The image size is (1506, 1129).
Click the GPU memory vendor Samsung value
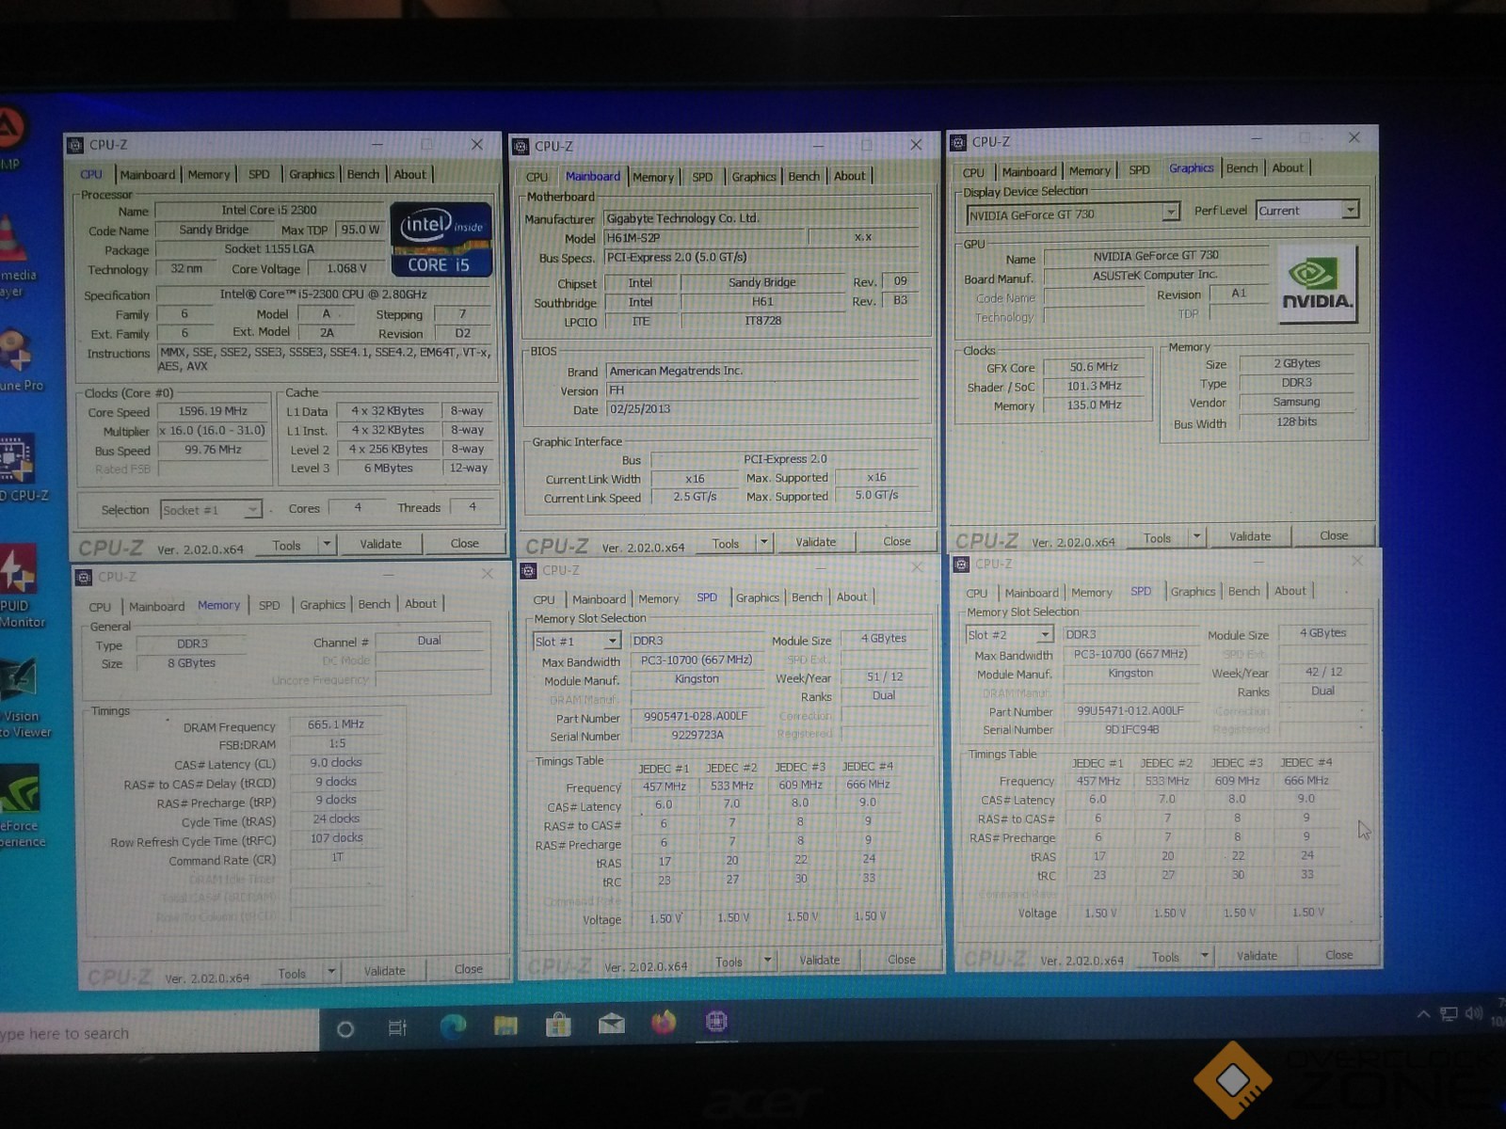point(1296,402)
